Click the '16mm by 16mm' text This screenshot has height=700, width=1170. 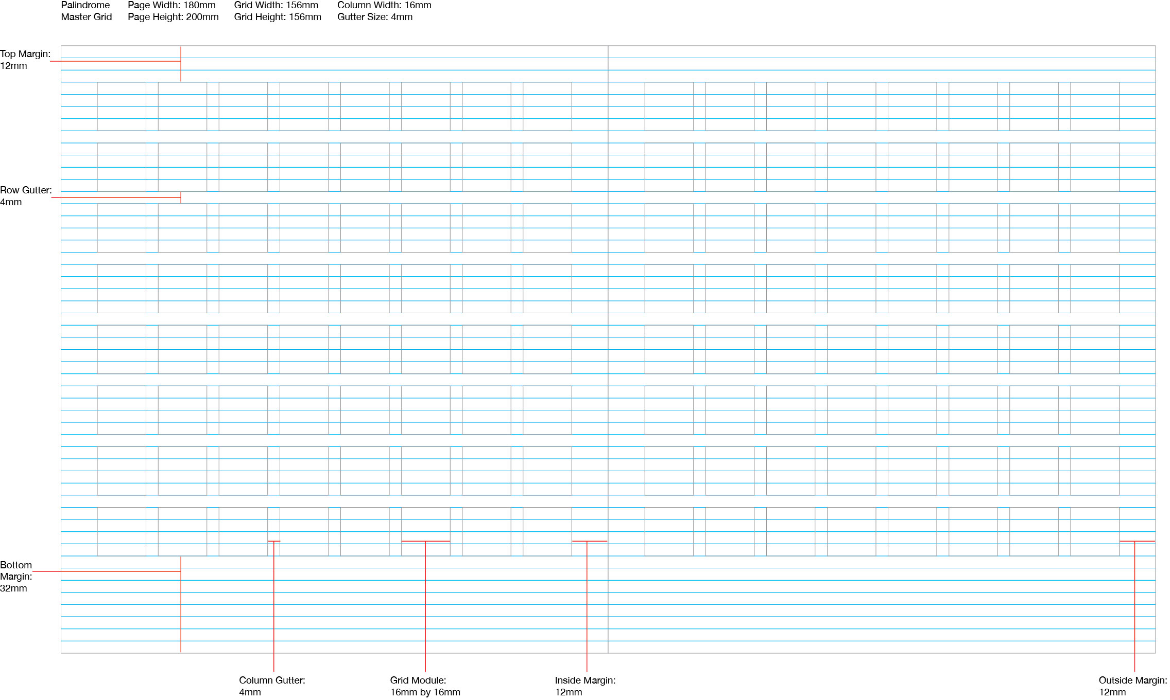tap(425, 692)
